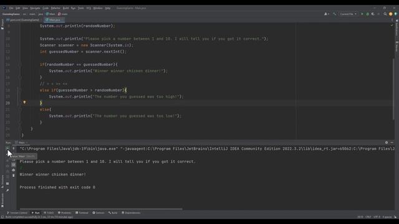Open the Code menu
Viewport: 399px width, 224px height.
point(46,8)
